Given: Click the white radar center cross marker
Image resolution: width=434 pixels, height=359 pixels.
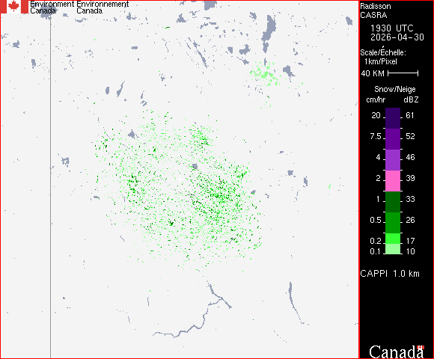Looking at the screenshot, I should coord(180,179).
